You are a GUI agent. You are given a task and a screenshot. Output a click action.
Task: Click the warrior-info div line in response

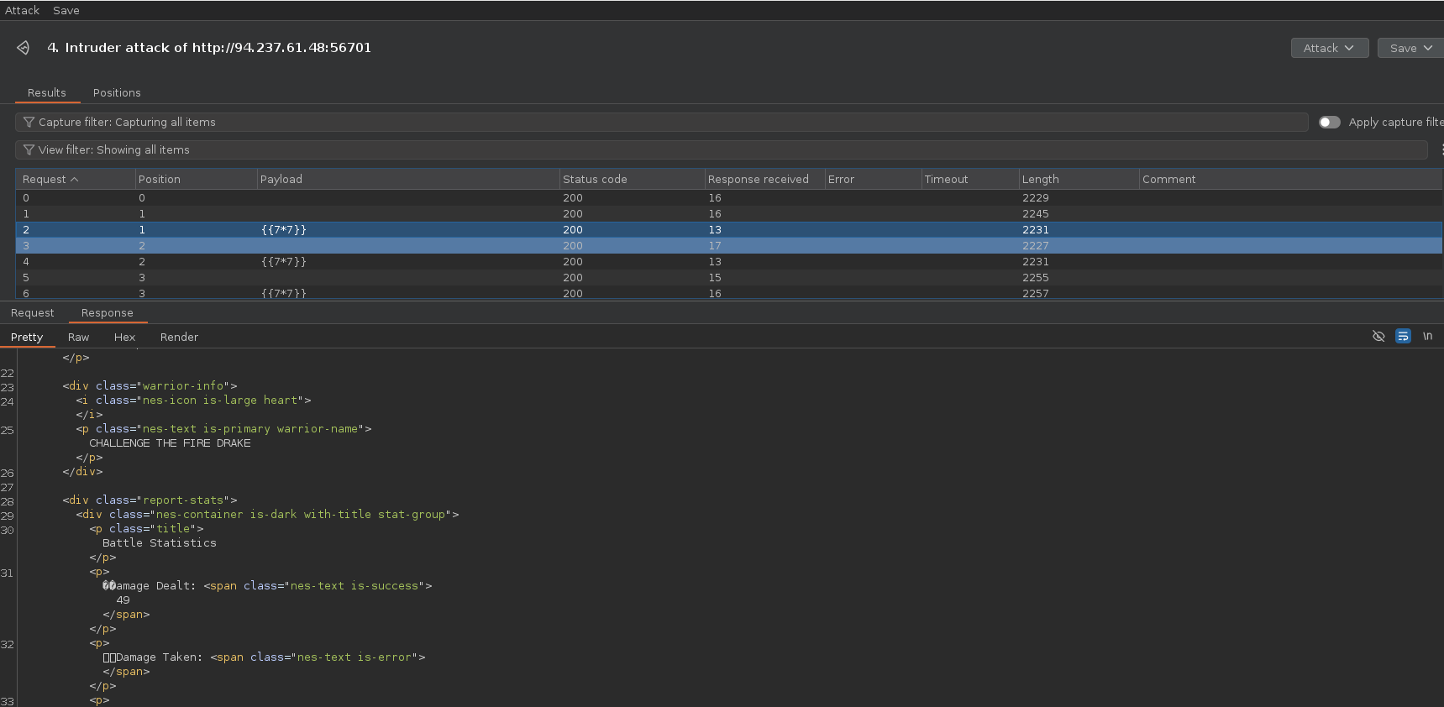pos(150,386)
